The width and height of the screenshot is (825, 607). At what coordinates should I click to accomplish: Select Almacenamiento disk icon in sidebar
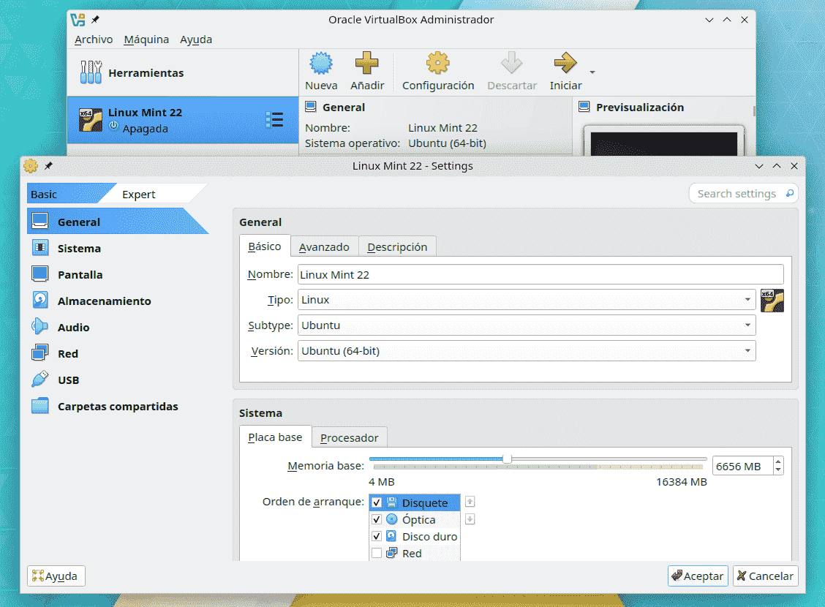pos(40,301)
